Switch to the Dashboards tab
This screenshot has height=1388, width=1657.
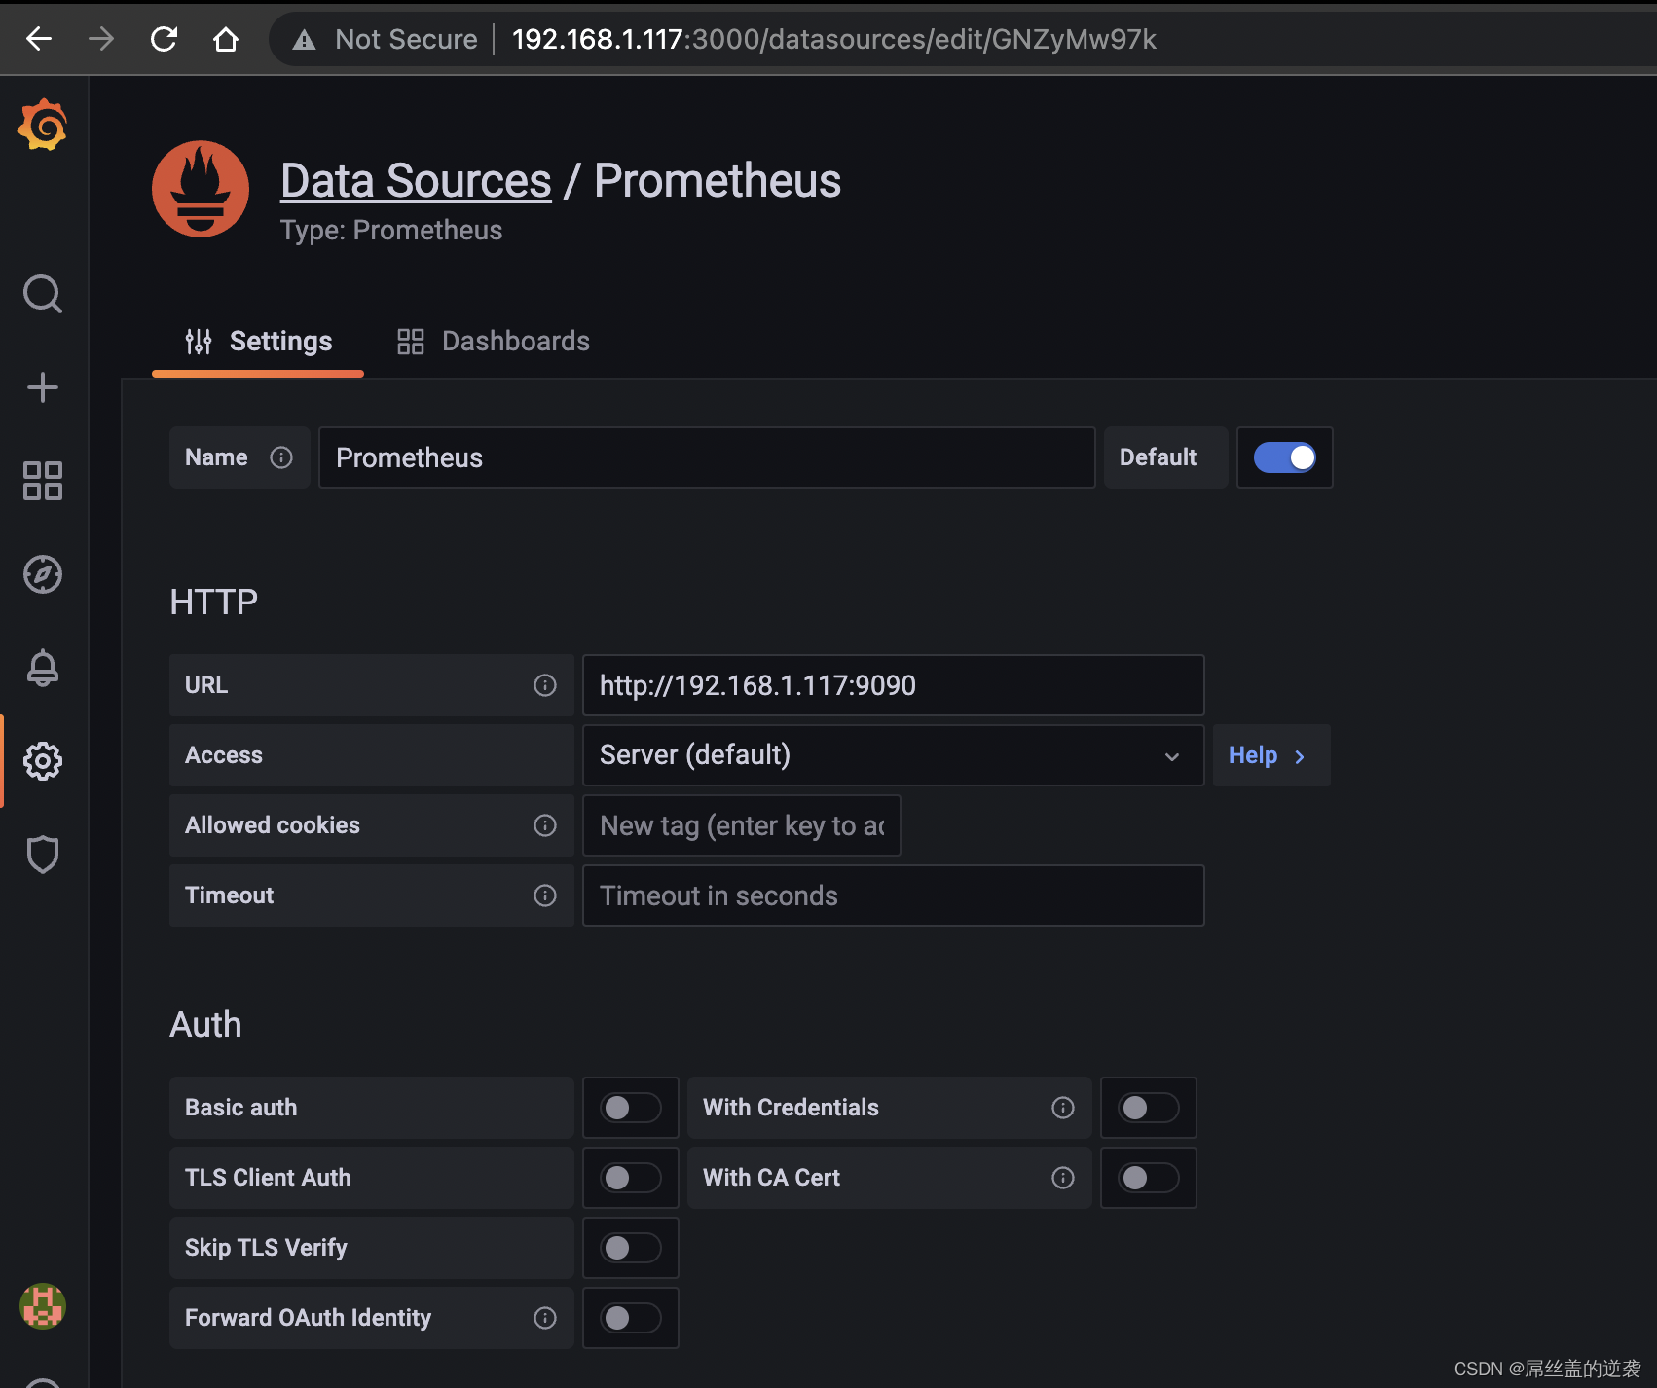(494, 342)
